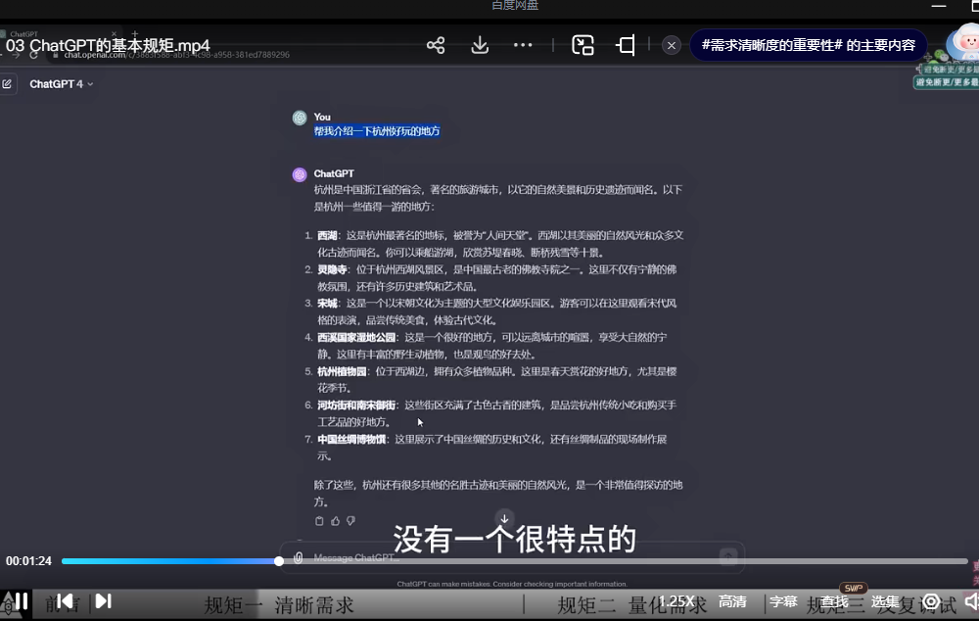Click the 西溪国家湿地公园 list heading
Viewport: 979px width, 621px height.
(x=356, y=337)
